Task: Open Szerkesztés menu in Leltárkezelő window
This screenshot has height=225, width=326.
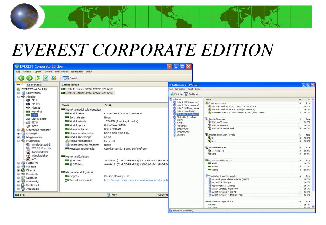Action: [x=180, y=89]
